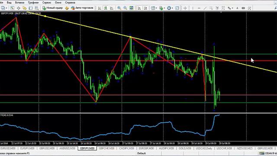Switch chart to candlesticks
Viewport: 277px width, 156px height.
[x=106, y=8]
